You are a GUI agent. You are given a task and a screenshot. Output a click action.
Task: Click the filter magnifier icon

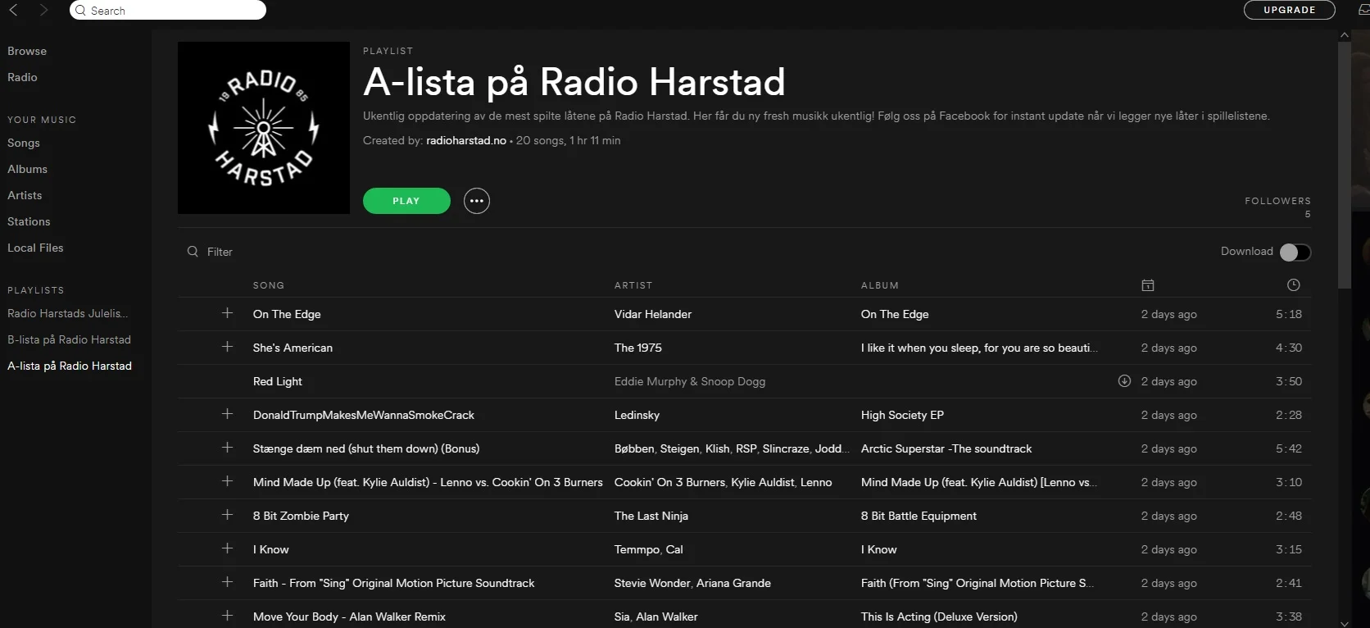click(193, 252)
